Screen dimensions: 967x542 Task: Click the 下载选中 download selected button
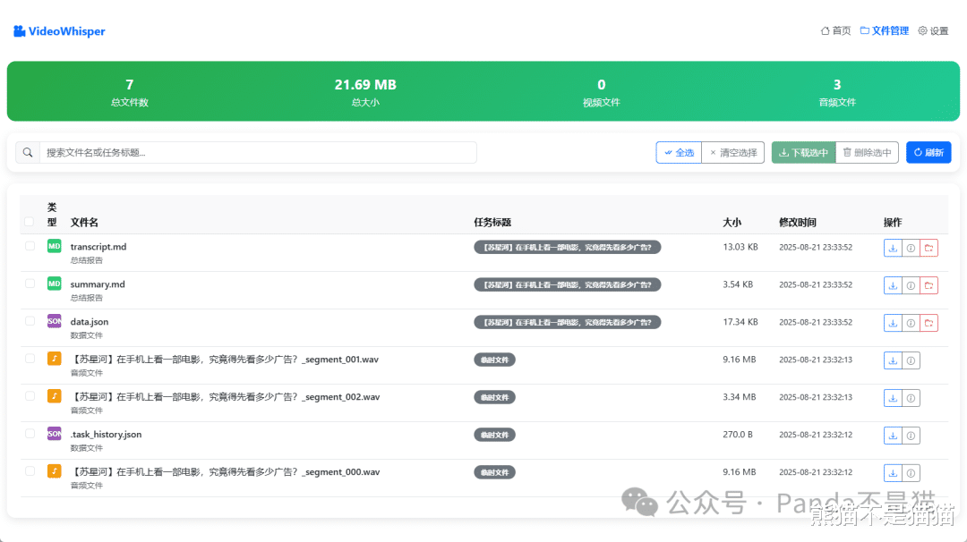tap(803, 153)
